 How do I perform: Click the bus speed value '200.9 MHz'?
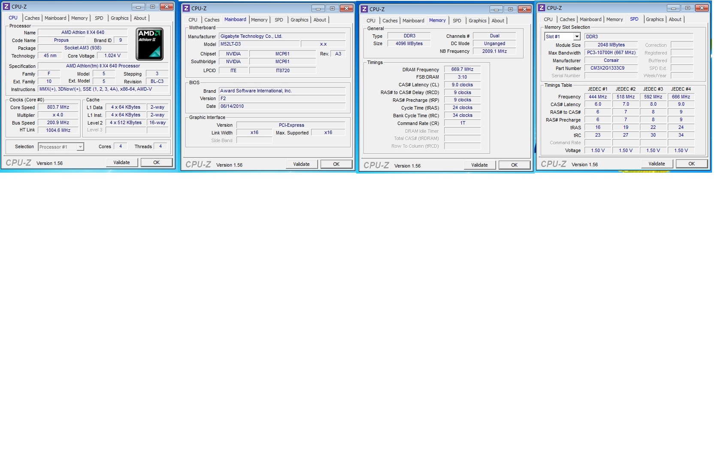point(58,122)
